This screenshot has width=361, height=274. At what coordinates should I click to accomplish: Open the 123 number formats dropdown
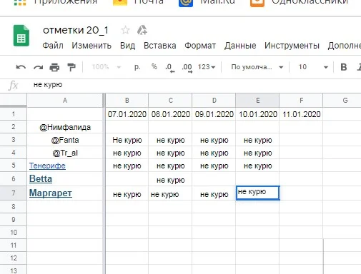pos(207,67)
